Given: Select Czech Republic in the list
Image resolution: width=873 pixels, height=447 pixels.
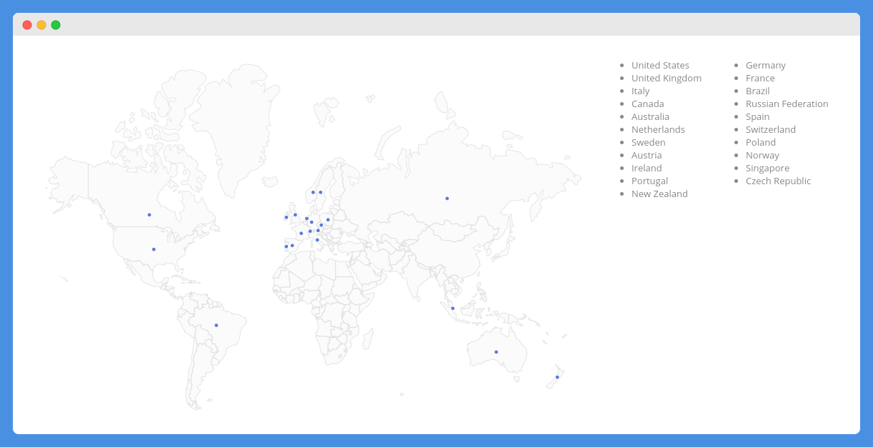Looking at the screenshot, I should pos(778,181).
